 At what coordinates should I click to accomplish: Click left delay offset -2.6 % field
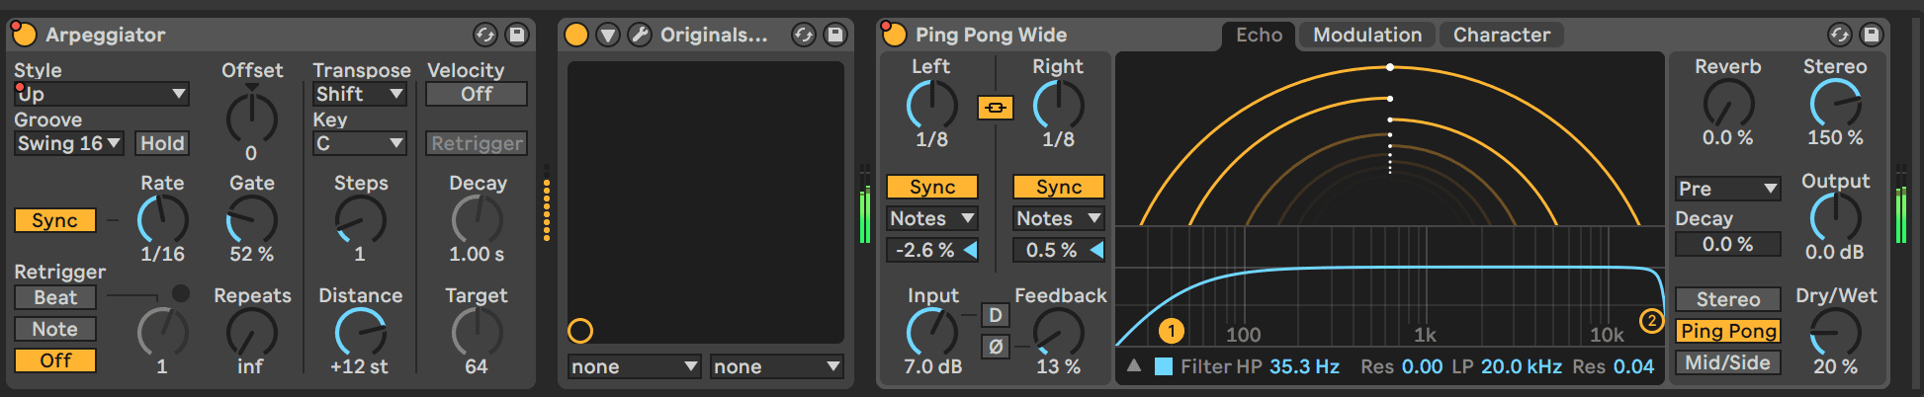point(924,250)
